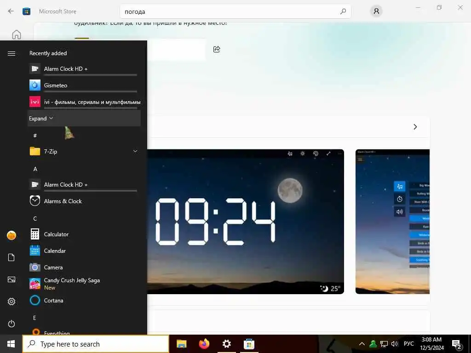The image size is (471, 353).
Task: Expand the Recently added list
Action: pyautogui.click(x=84, y=118)
